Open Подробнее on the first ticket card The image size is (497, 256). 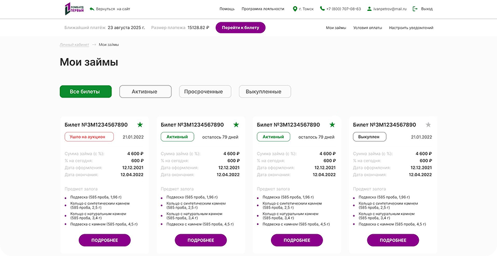pos(105,240)
